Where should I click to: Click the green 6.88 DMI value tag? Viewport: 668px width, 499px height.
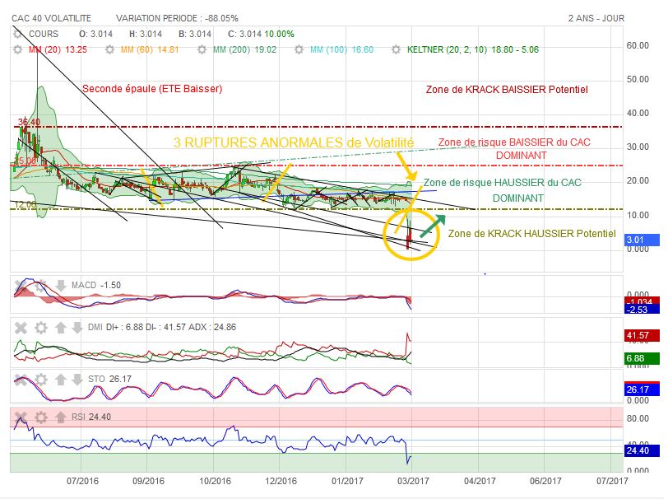click(x=642, y=358)
